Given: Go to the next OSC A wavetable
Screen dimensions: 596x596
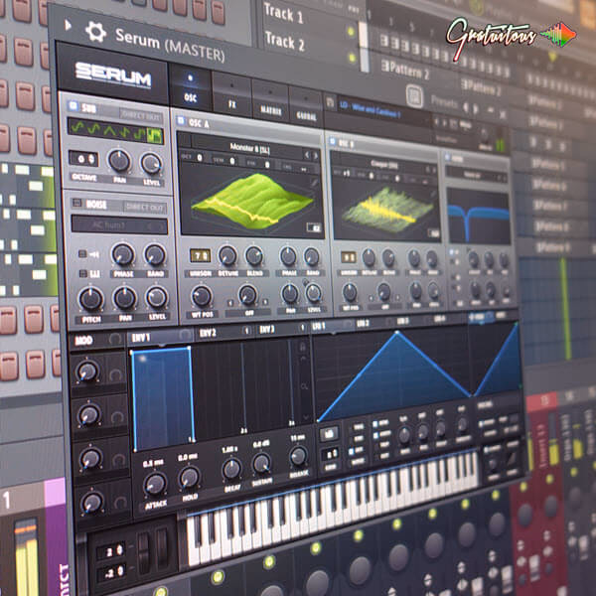Looking at the screenshot, I should [316, 156].
